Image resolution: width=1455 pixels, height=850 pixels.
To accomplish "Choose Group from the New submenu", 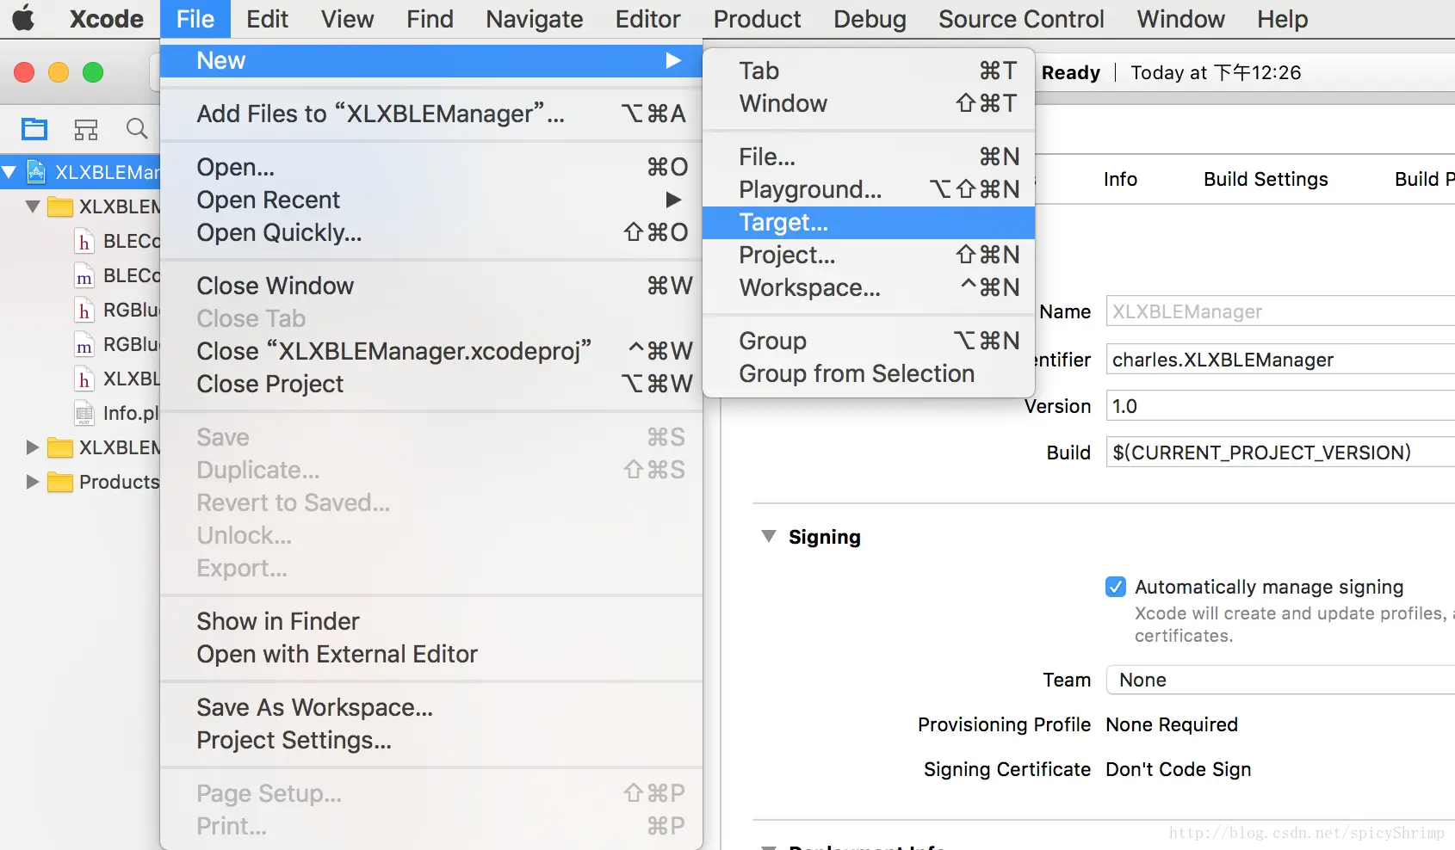I will tap(869, 342).
